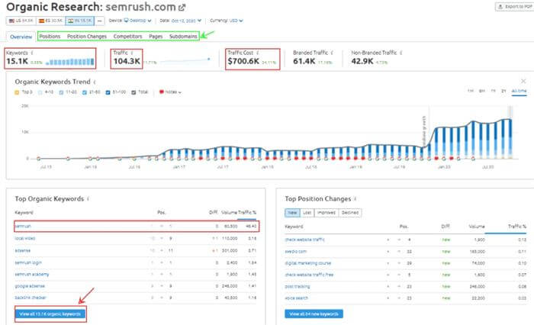
Task: Select the IN database flag button
Action: coord(79,21)
